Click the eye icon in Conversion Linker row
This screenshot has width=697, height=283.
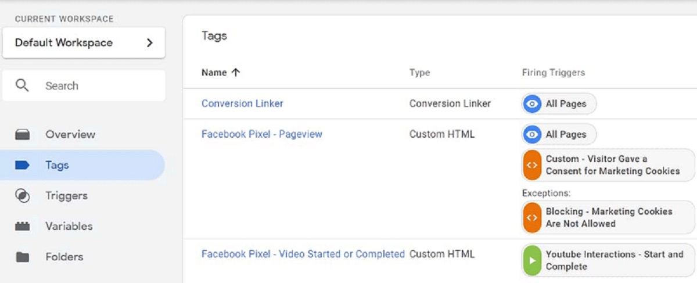pos(531,104)
